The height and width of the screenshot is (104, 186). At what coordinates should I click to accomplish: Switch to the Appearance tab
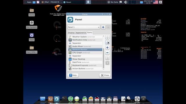tap(81, 33)
